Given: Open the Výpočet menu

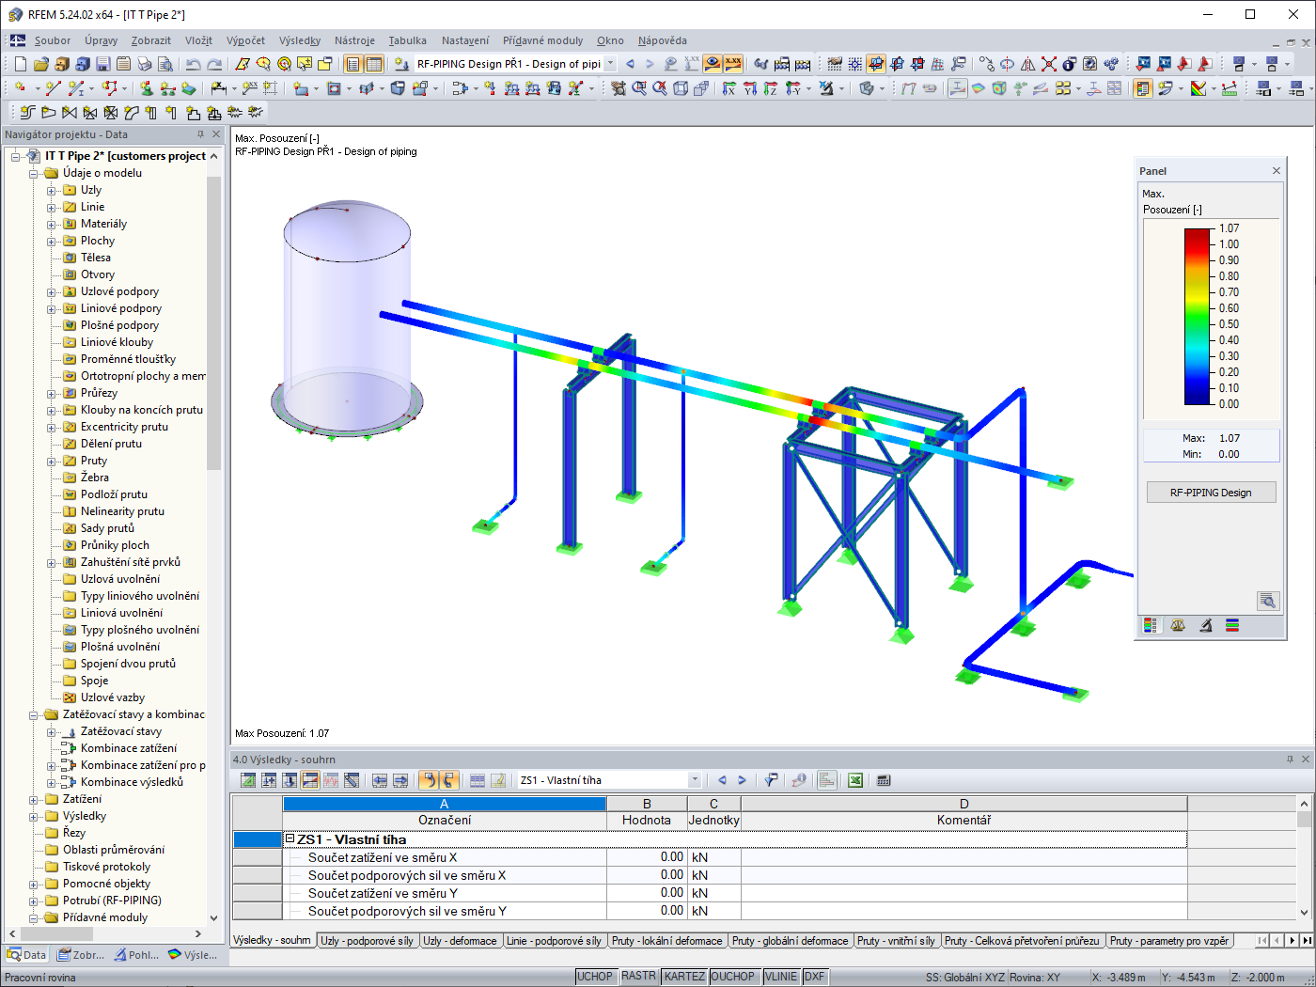Looking at the screenshot, I should coord(245,40).
